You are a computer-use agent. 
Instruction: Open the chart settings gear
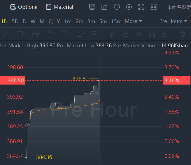pos(129,7)
